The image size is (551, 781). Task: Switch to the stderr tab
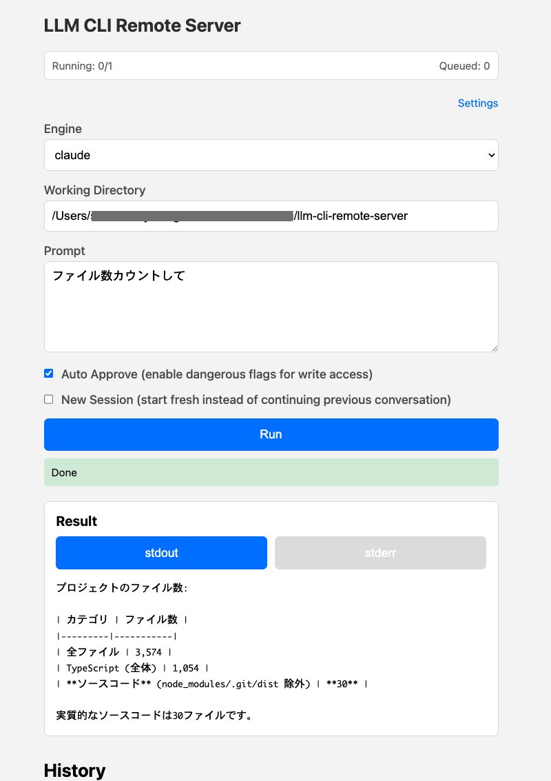[x=380, y=552]
